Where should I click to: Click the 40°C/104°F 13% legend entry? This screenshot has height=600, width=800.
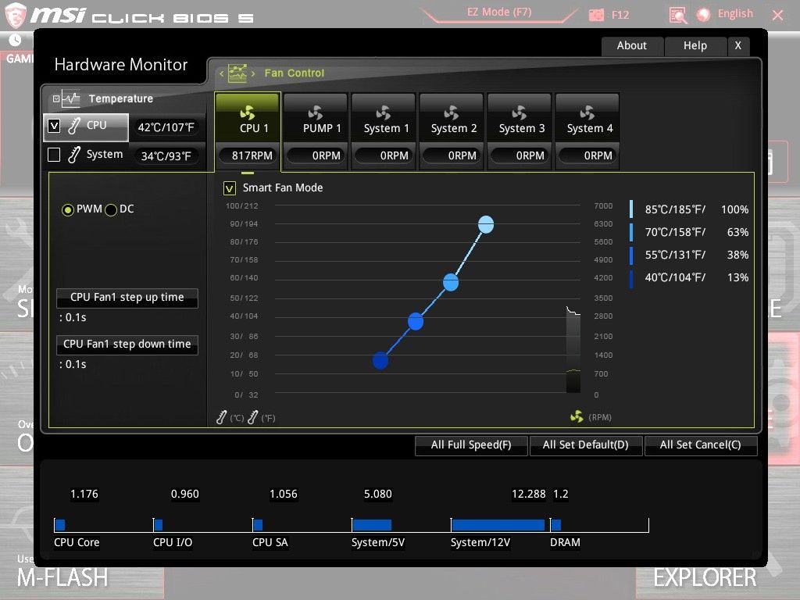pyautogui.click(x=689, y=277)
